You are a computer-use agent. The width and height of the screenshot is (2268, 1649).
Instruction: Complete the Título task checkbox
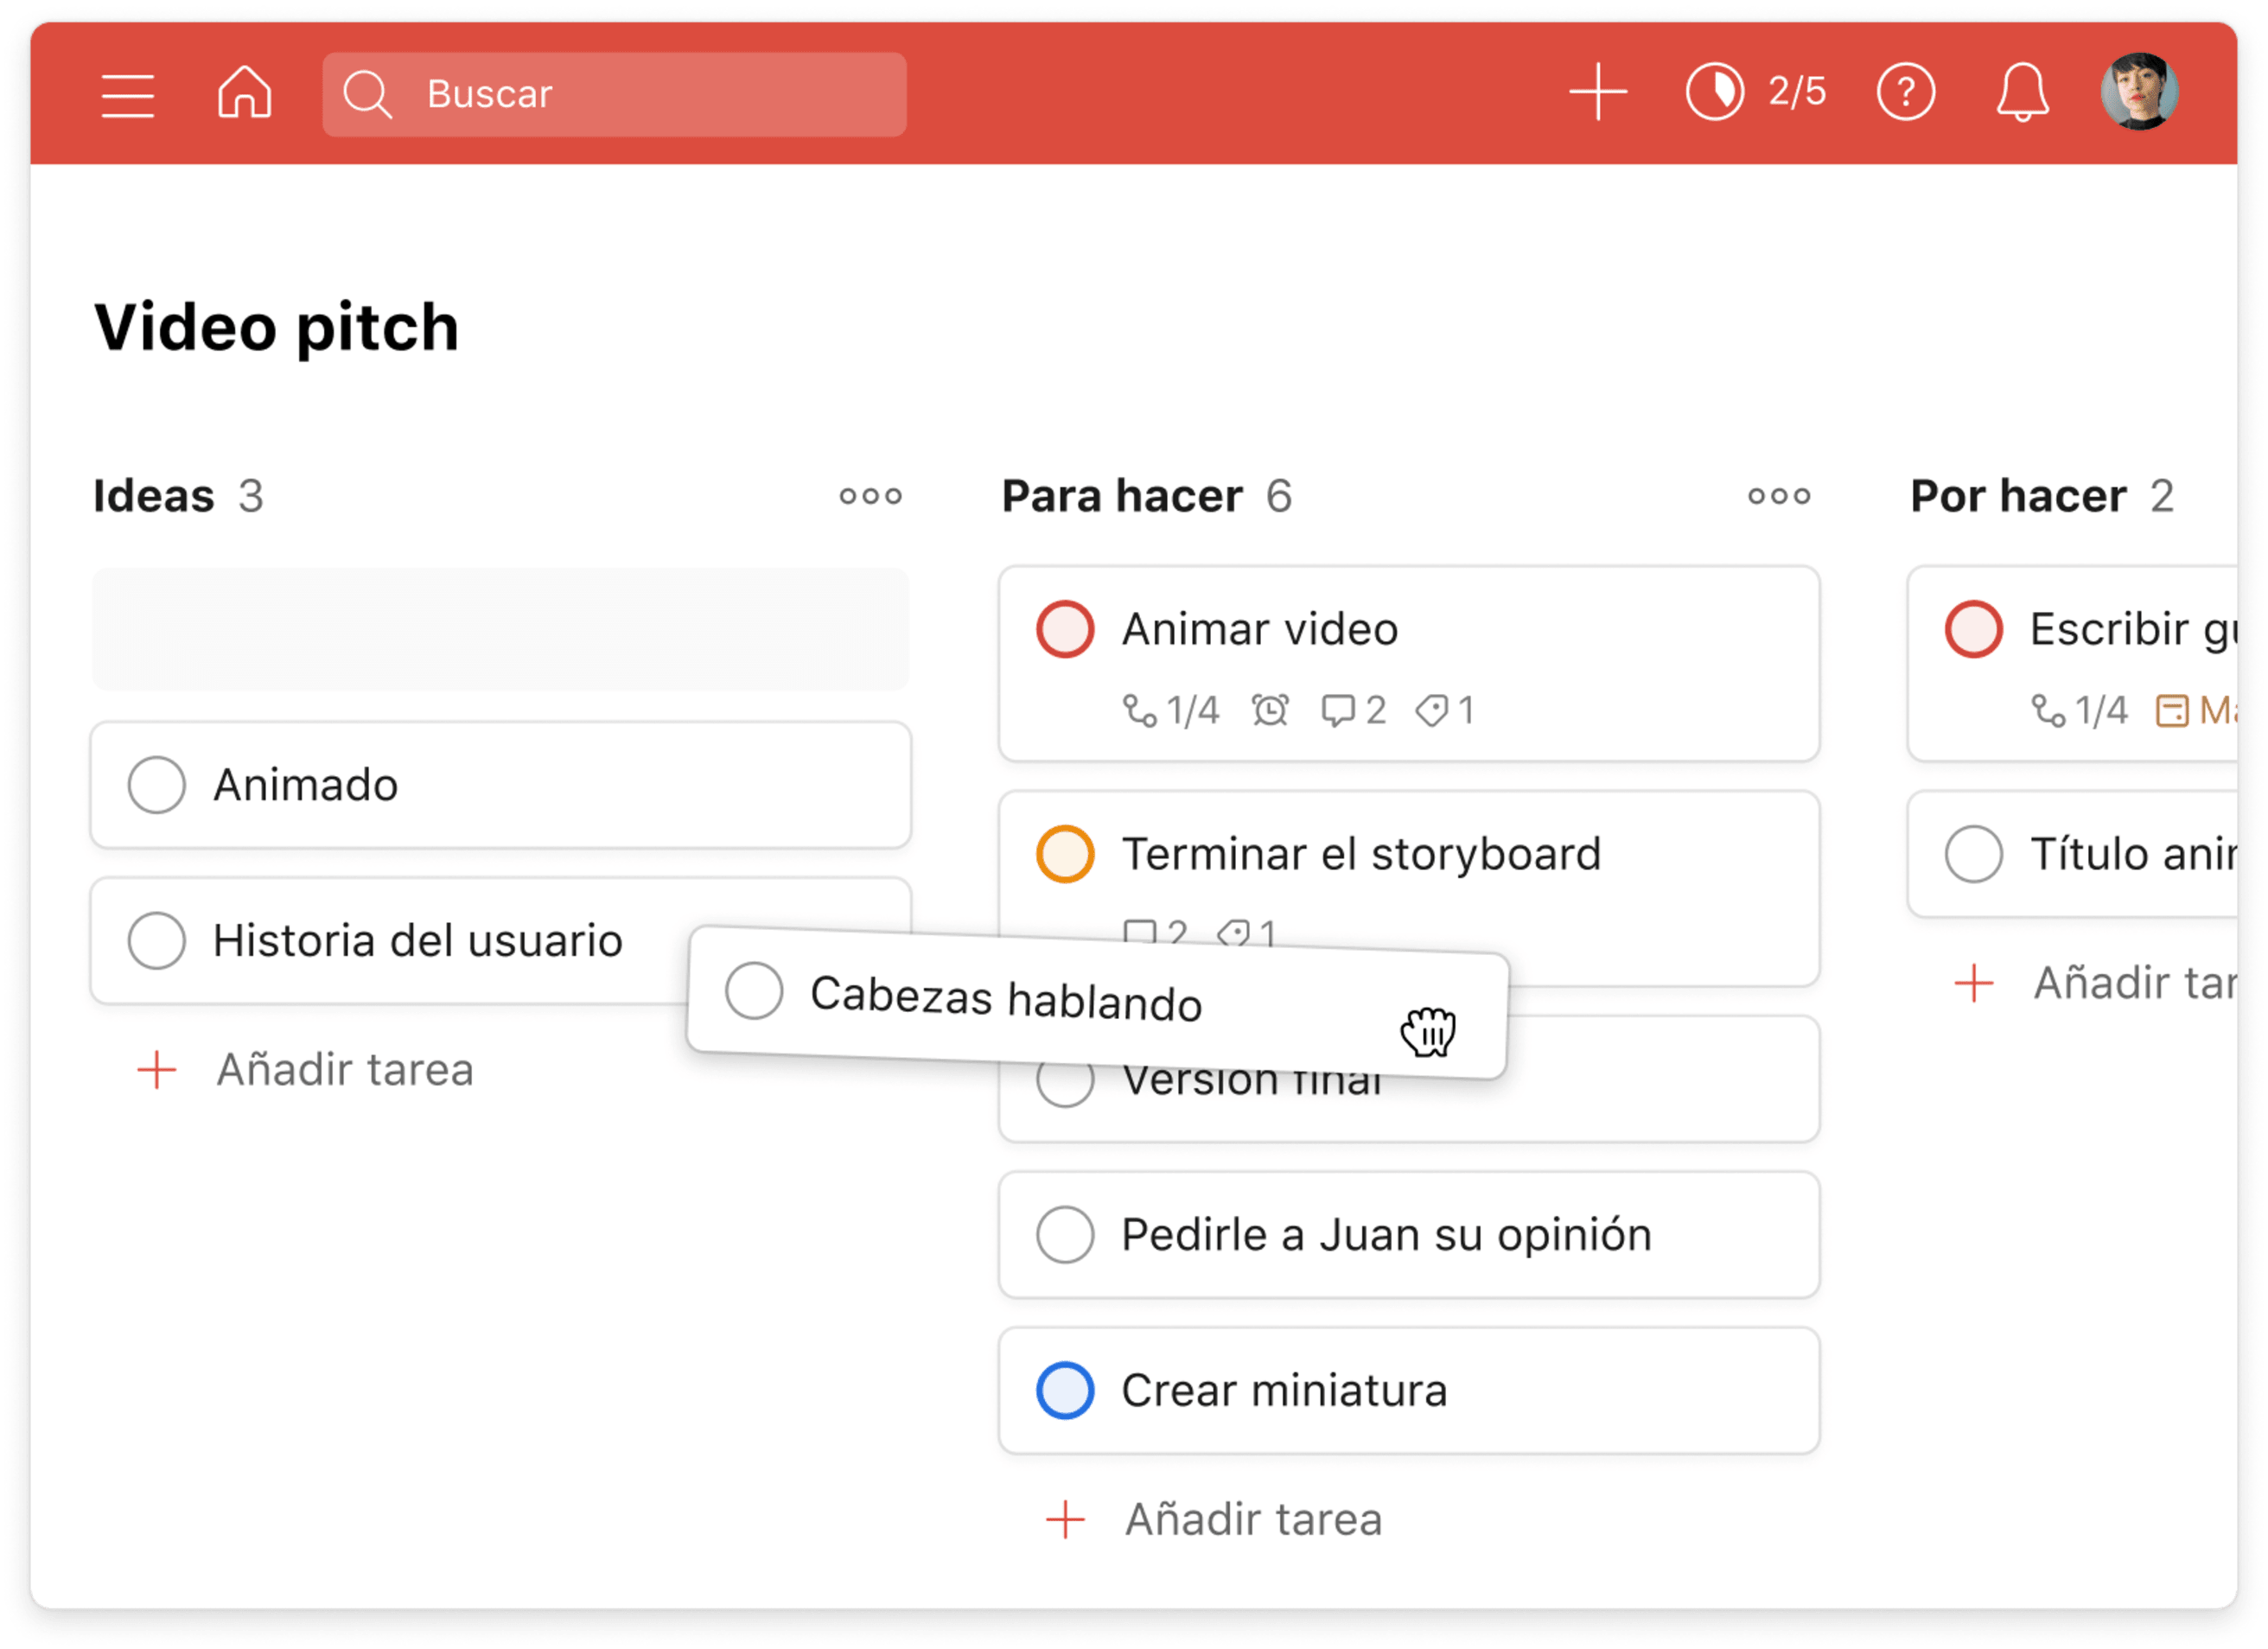coord(1974,854)
